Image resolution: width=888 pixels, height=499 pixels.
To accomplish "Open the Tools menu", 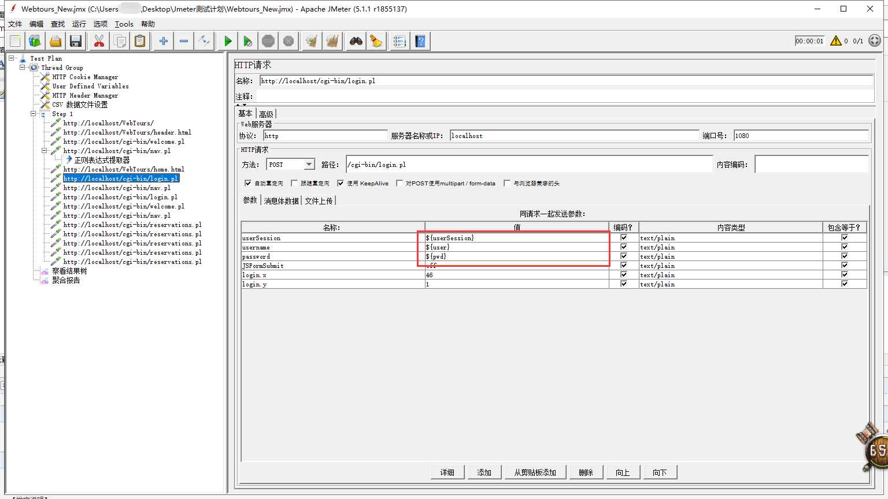I will click(124, 24).
